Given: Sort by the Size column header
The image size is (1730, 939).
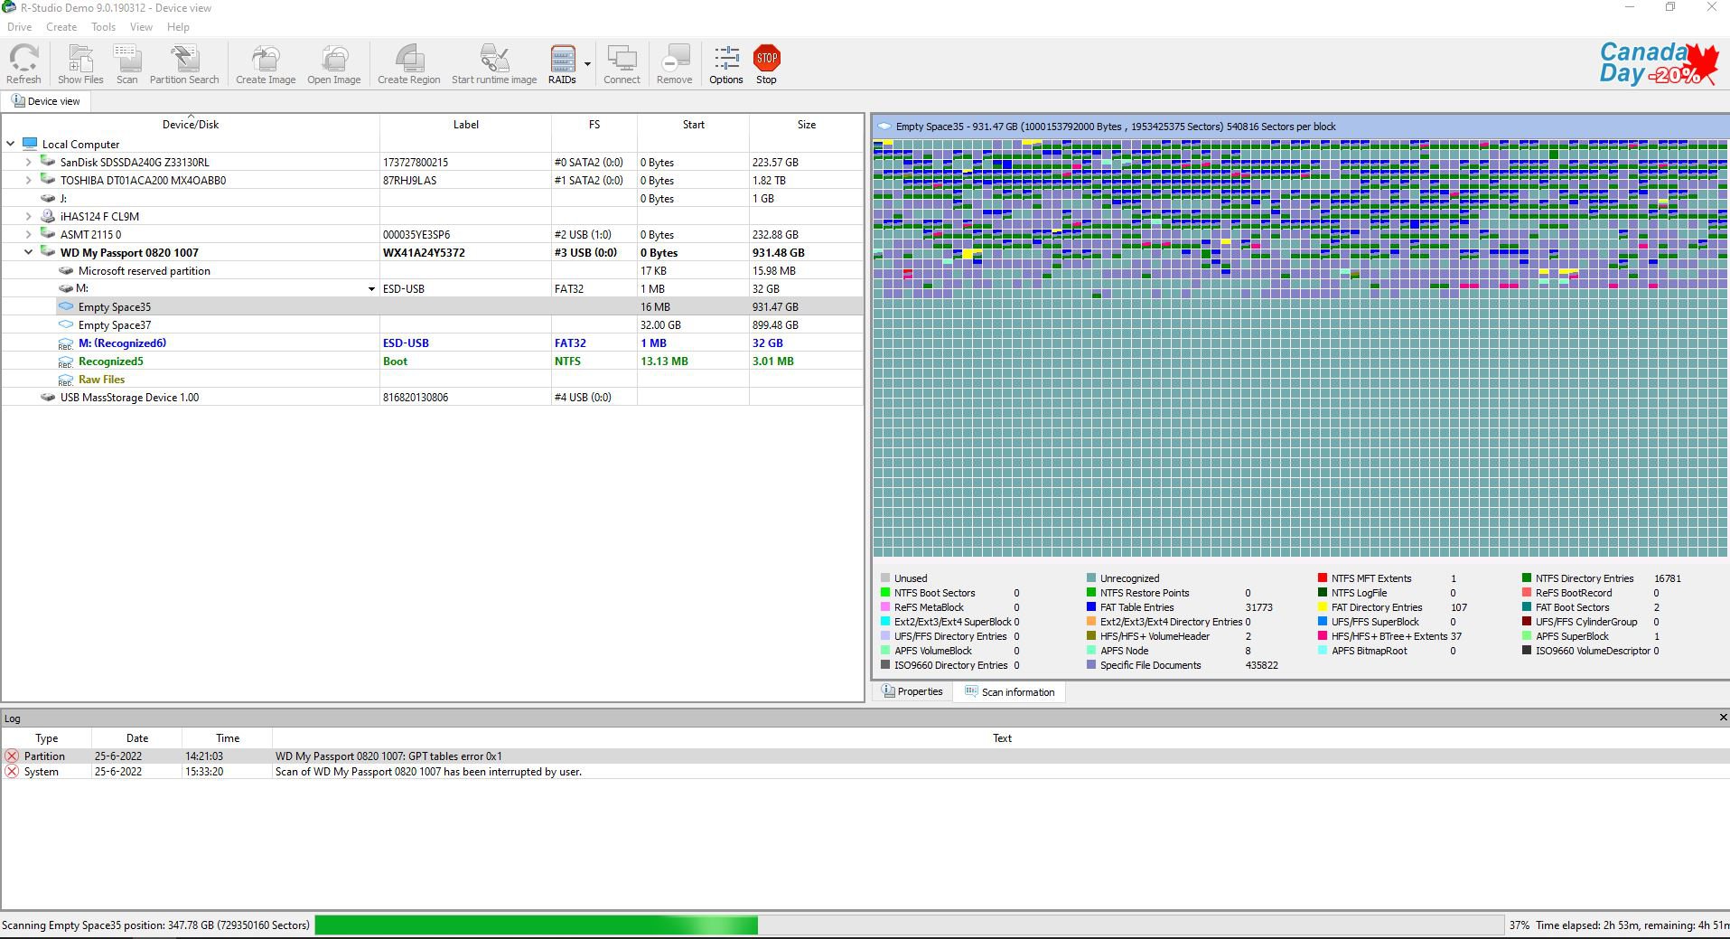Looking at the screenshot, I should 806,125.
